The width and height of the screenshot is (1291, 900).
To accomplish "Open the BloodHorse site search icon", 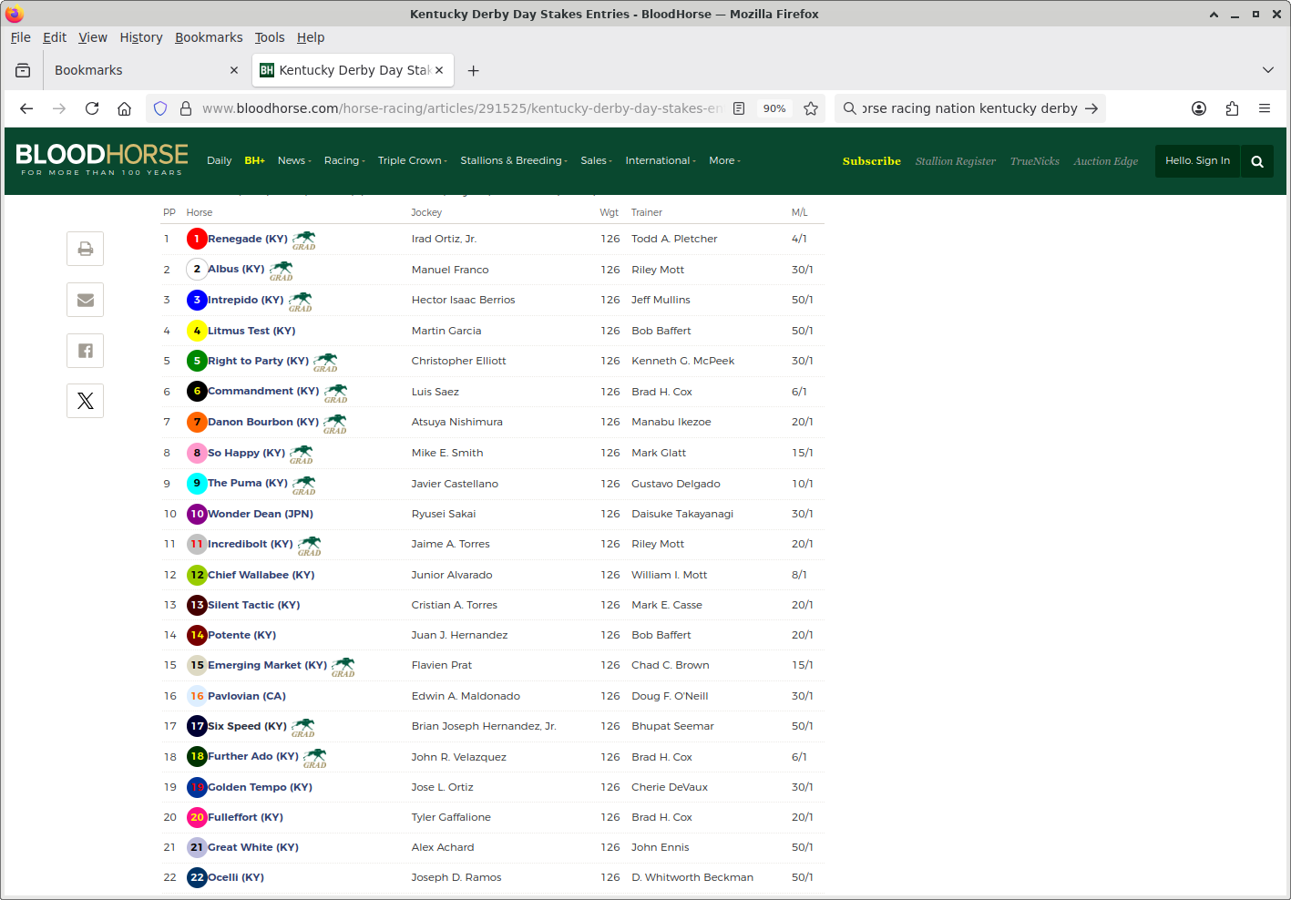I will (1257, 161).
